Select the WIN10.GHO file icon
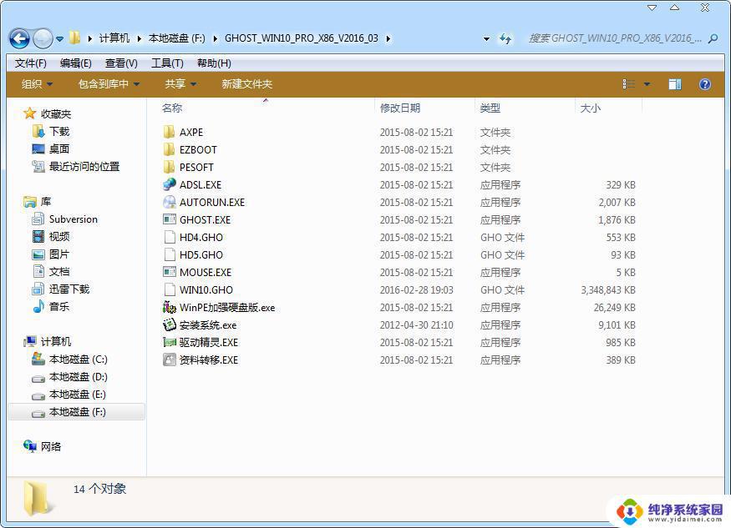This screenshot has height=528, width=731. (170, 289)
